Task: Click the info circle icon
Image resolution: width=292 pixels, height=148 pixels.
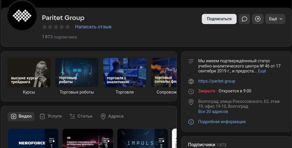Action: (x=191, y=122)
